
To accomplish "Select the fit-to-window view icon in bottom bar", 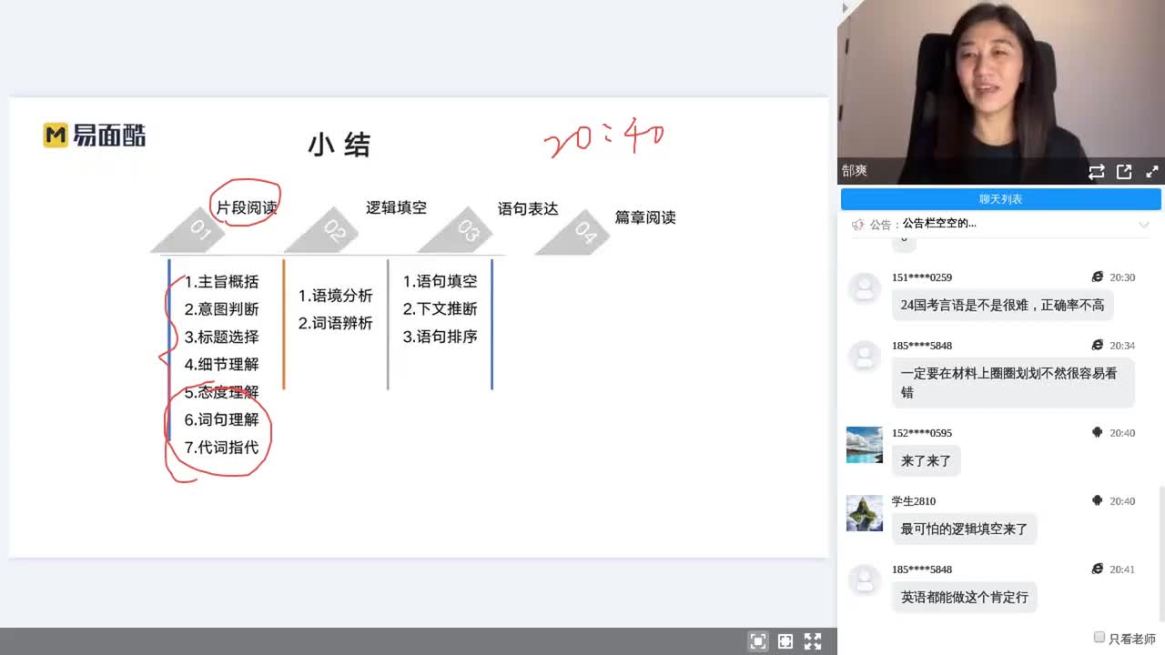I will (757, 641).
